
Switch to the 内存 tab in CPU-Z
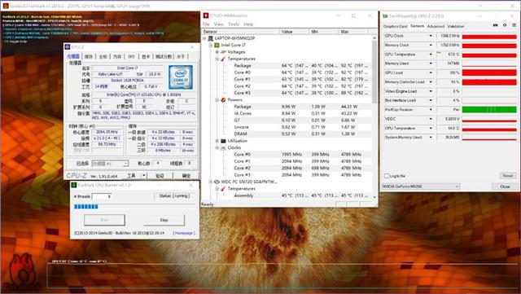point(117,56)
